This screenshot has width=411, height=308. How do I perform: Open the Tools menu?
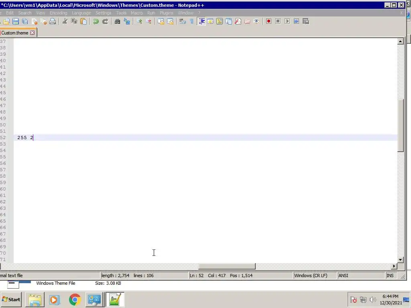tap(121, 13)
